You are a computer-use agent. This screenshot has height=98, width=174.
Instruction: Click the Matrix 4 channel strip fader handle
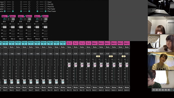pyautogui.click(x=114, y=65)
